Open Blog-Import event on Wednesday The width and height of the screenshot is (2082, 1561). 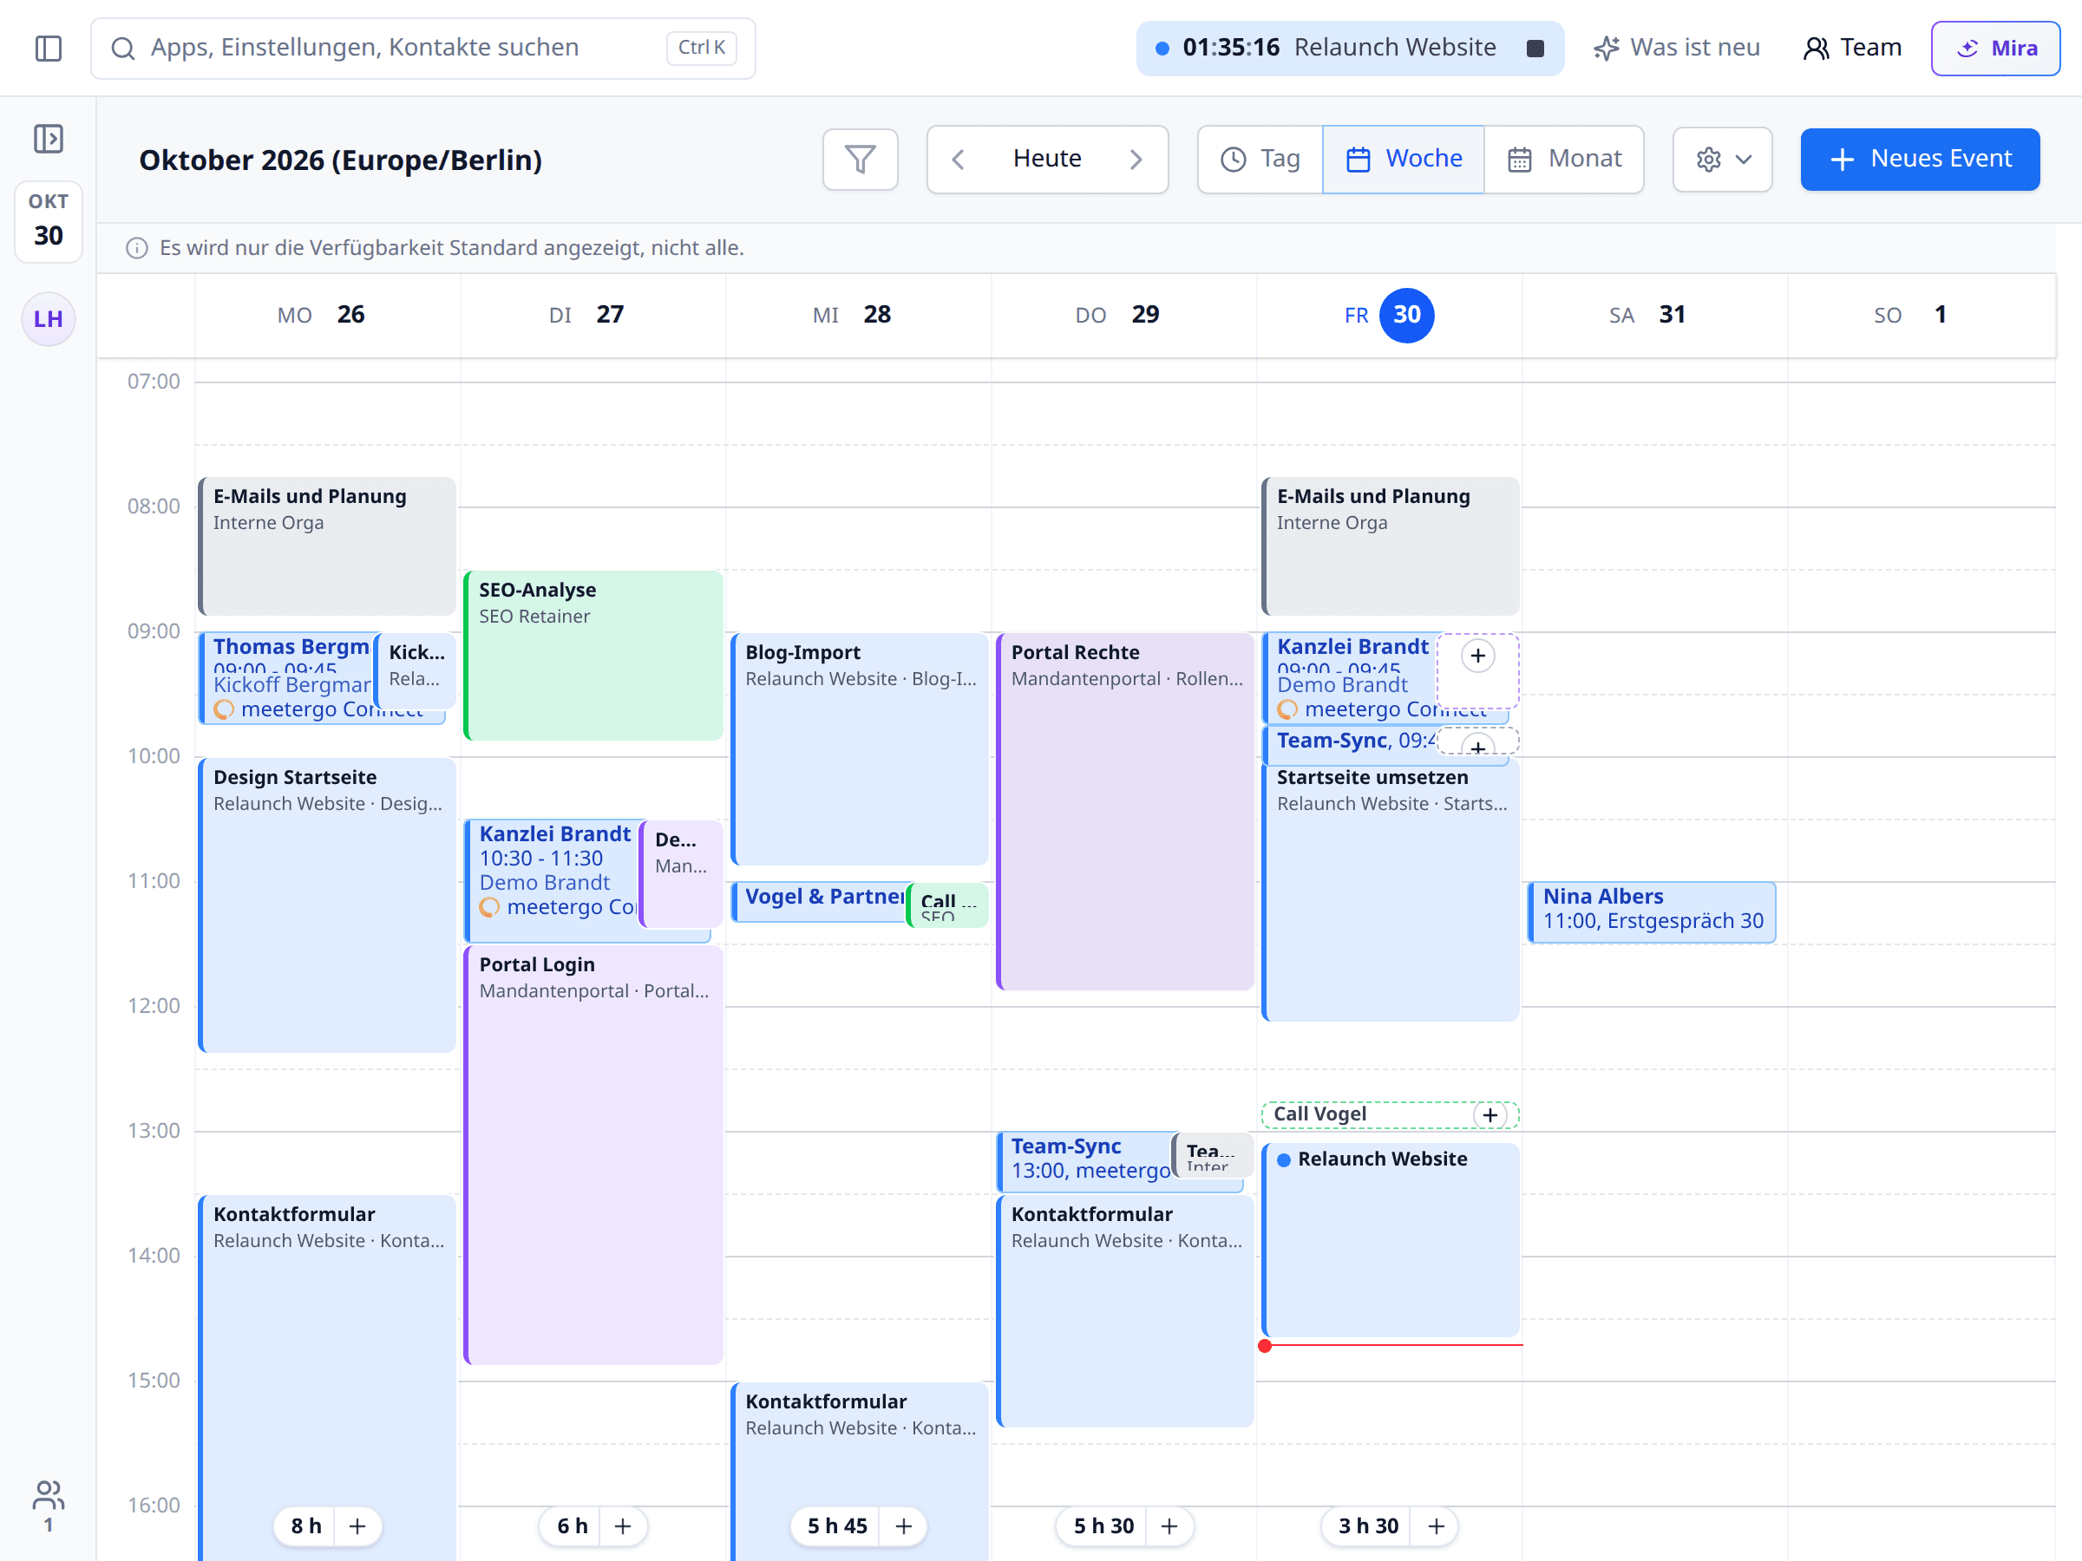[x=861, y=749]
